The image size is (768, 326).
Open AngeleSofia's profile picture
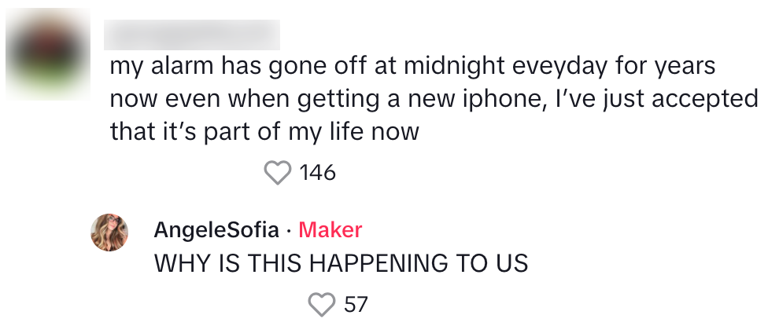[x=110, y=233]
